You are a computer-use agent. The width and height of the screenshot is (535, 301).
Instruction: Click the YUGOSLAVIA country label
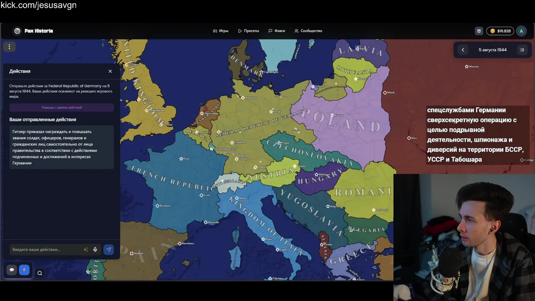coord(311,213)
